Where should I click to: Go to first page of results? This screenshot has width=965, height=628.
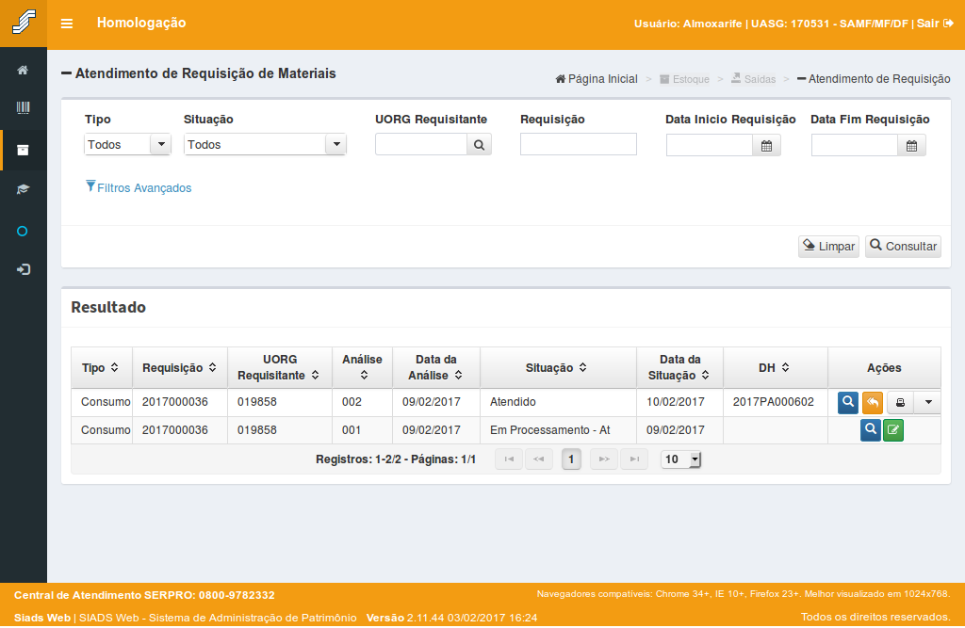pos(509,459)
